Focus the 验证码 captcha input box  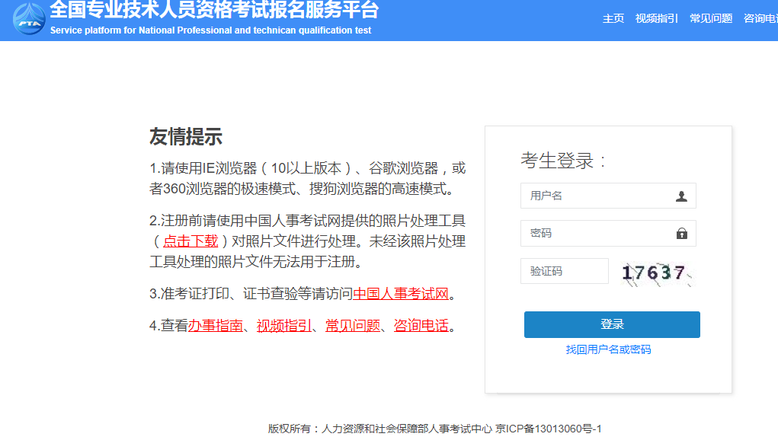coord(564,271)
